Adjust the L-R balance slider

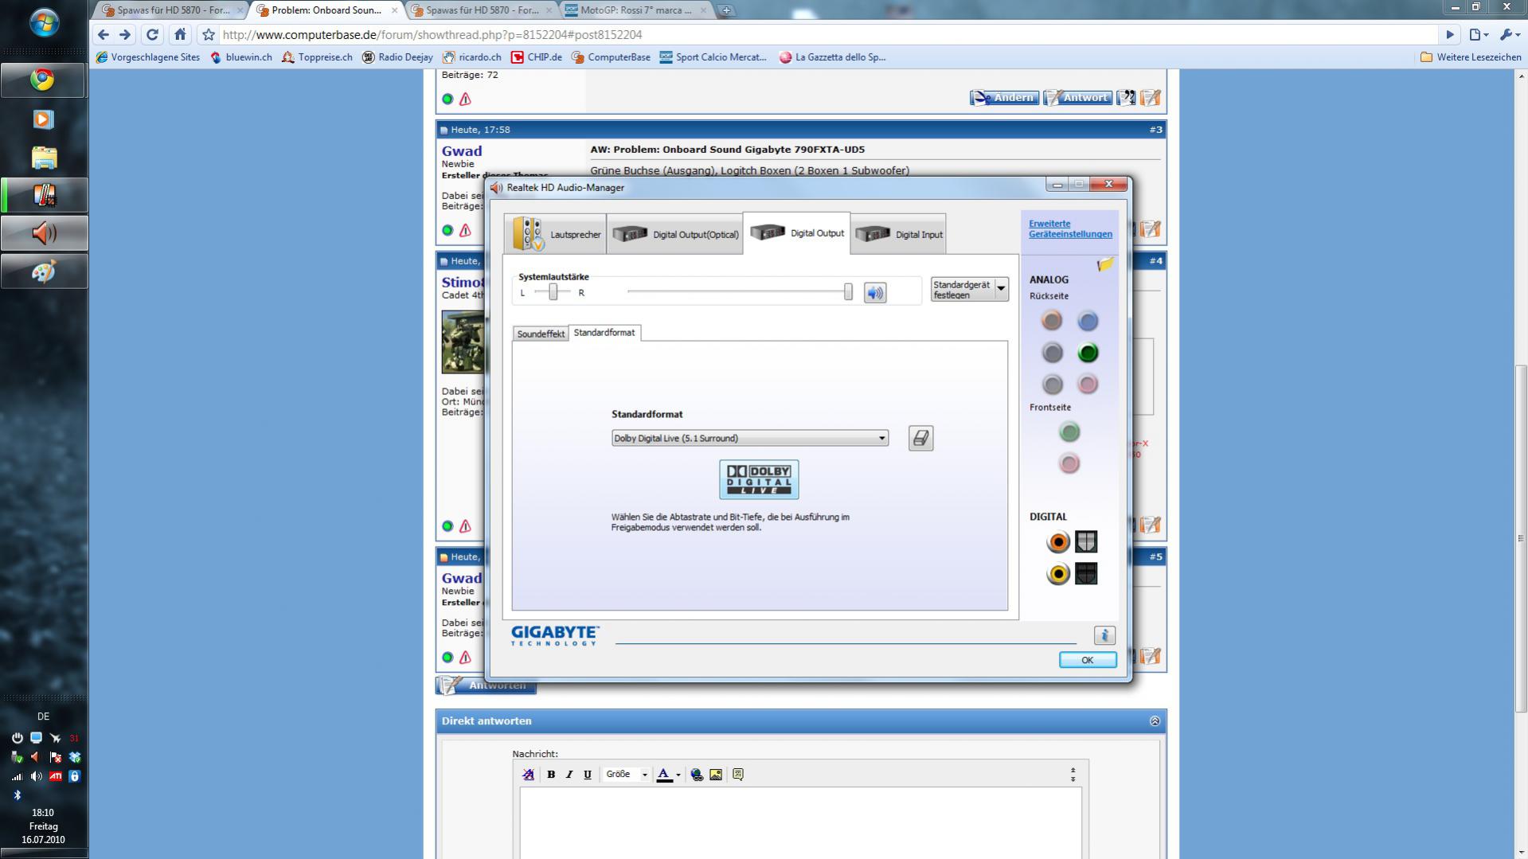553,292
